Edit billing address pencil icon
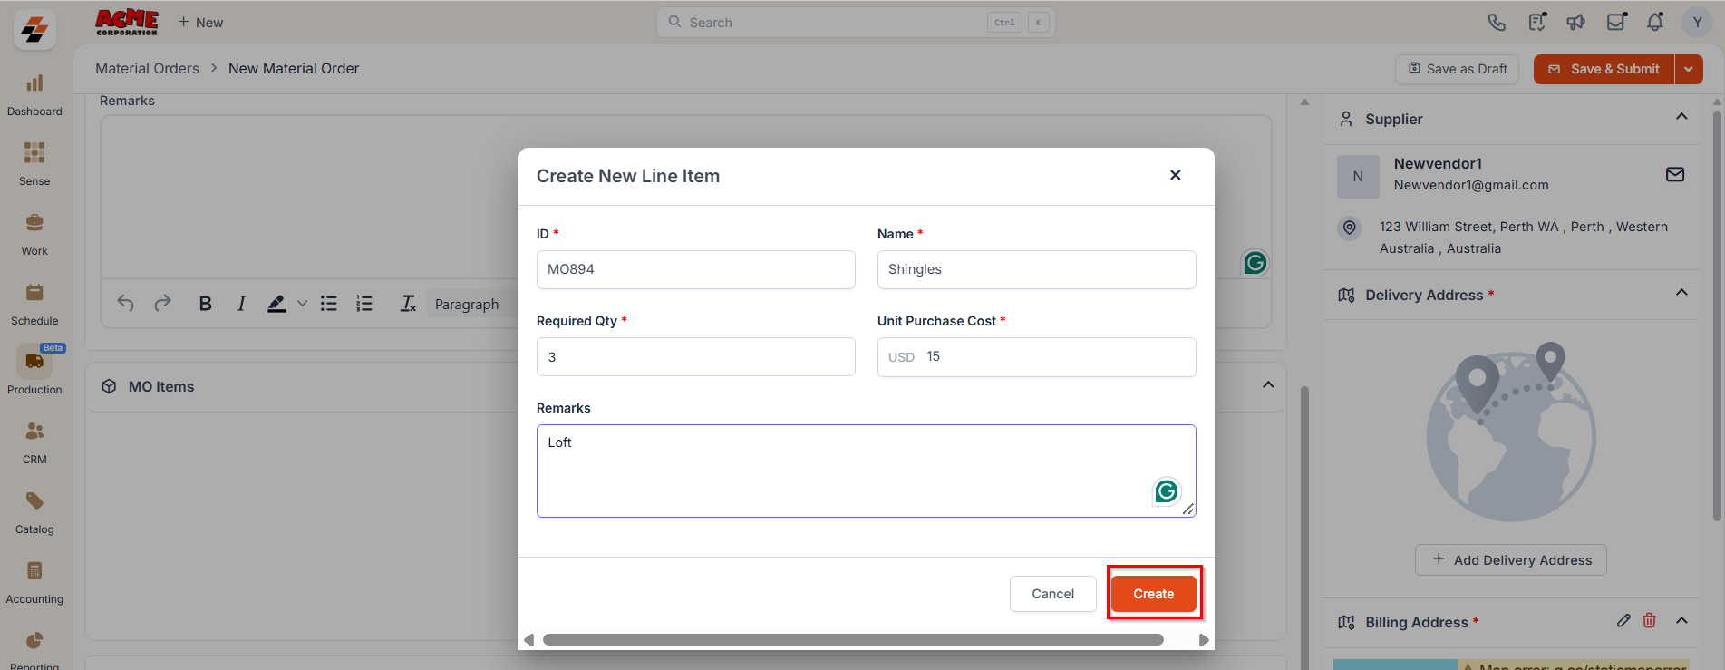1725x670 pixels. [1623, 621]
